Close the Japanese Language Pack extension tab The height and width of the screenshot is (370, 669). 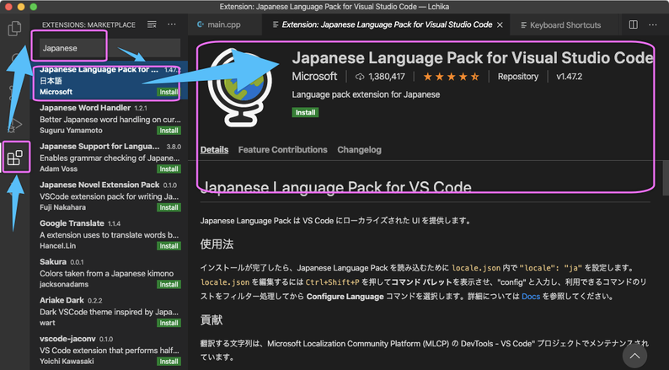(500, 25)
